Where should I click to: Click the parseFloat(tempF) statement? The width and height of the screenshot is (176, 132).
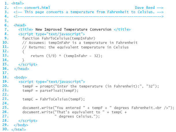click(x=50, y=91)
